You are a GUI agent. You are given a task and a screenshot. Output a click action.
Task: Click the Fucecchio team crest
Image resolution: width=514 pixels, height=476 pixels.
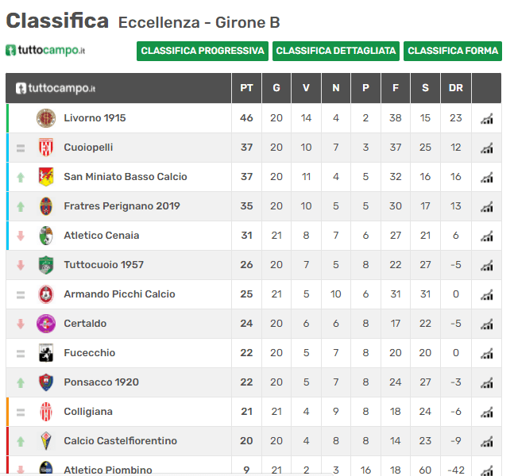tap(46, 353)
